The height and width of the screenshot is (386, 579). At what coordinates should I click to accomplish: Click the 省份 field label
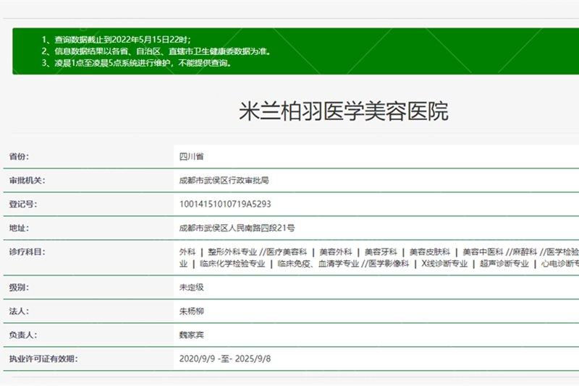point(19,156)
